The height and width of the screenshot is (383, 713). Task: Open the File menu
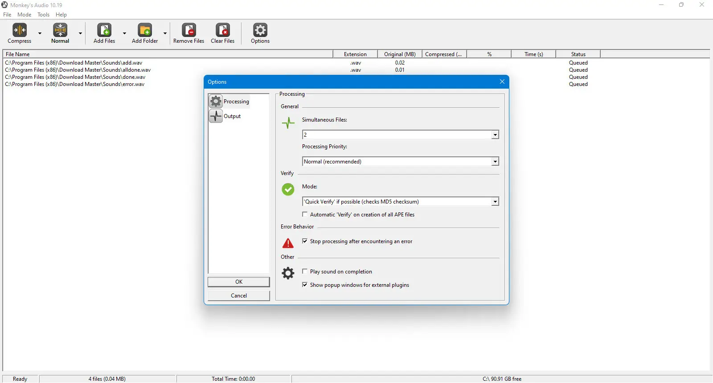[x=7, y=15]
